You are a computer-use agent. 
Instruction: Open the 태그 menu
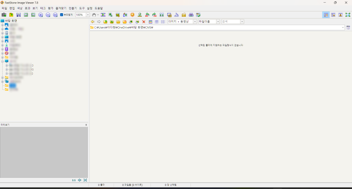click(43, 8)
